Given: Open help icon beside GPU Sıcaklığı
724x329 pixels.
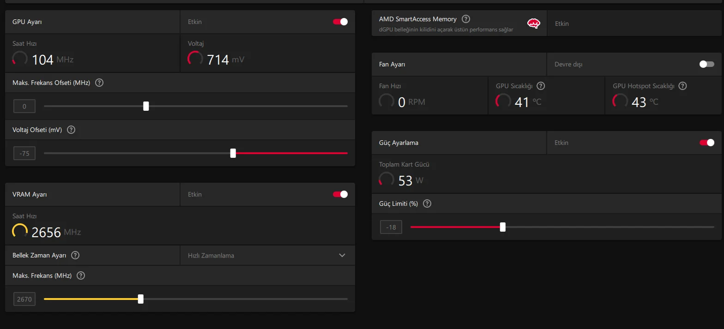Looking at the screenshot, I should [x=541, y=86].
